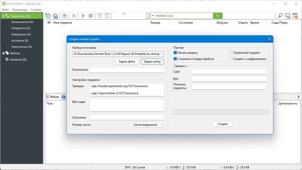Open the Файл menu

(5, 10)
